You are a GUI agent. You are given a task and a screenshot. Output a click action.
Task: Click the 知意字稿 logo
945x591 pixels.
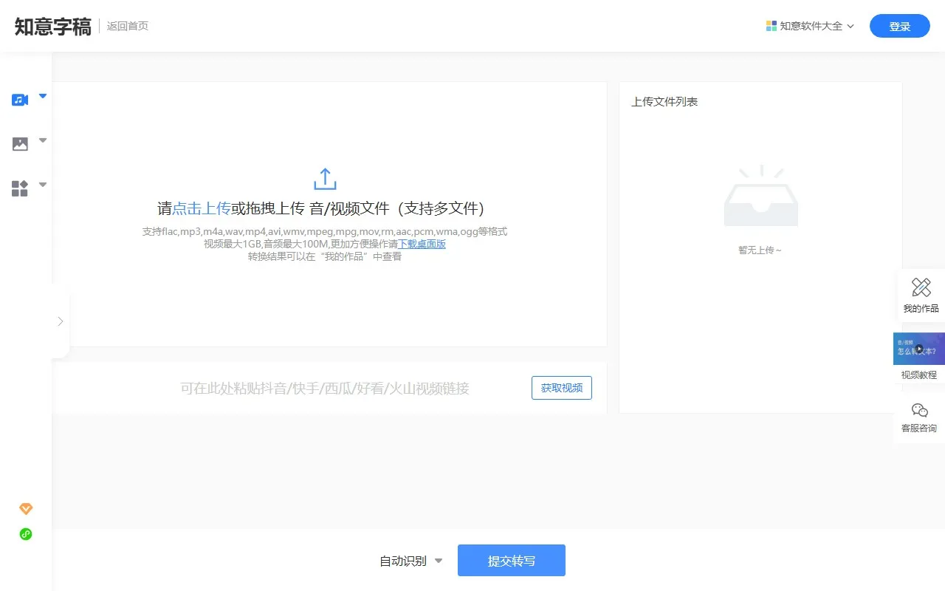[52, 25]
